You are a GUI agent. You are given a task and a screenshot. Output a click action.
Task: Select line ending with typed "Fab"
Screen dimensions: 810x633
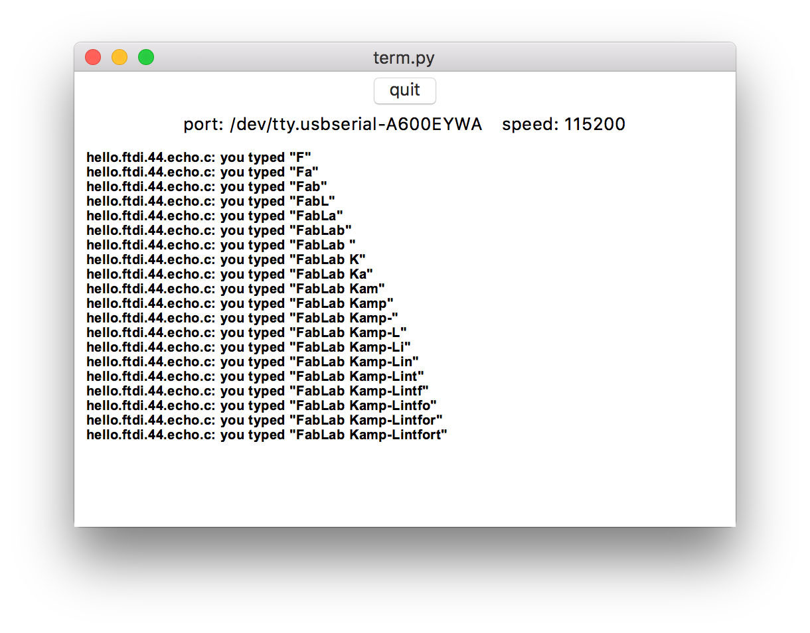206,187
